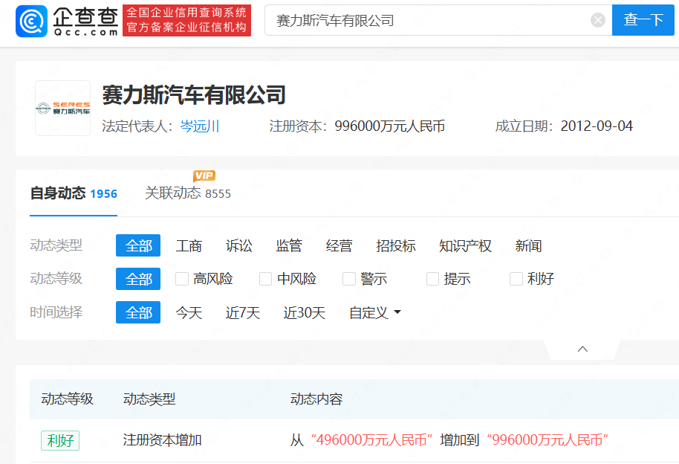Viewport: 679px width, 464px height.
Task: Filter by 招投标 type
Action: [x=396, y=246]
